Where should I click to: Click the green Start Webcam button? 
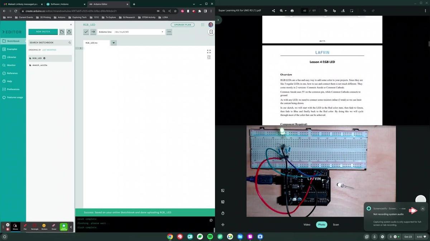(x=64, y=227)
